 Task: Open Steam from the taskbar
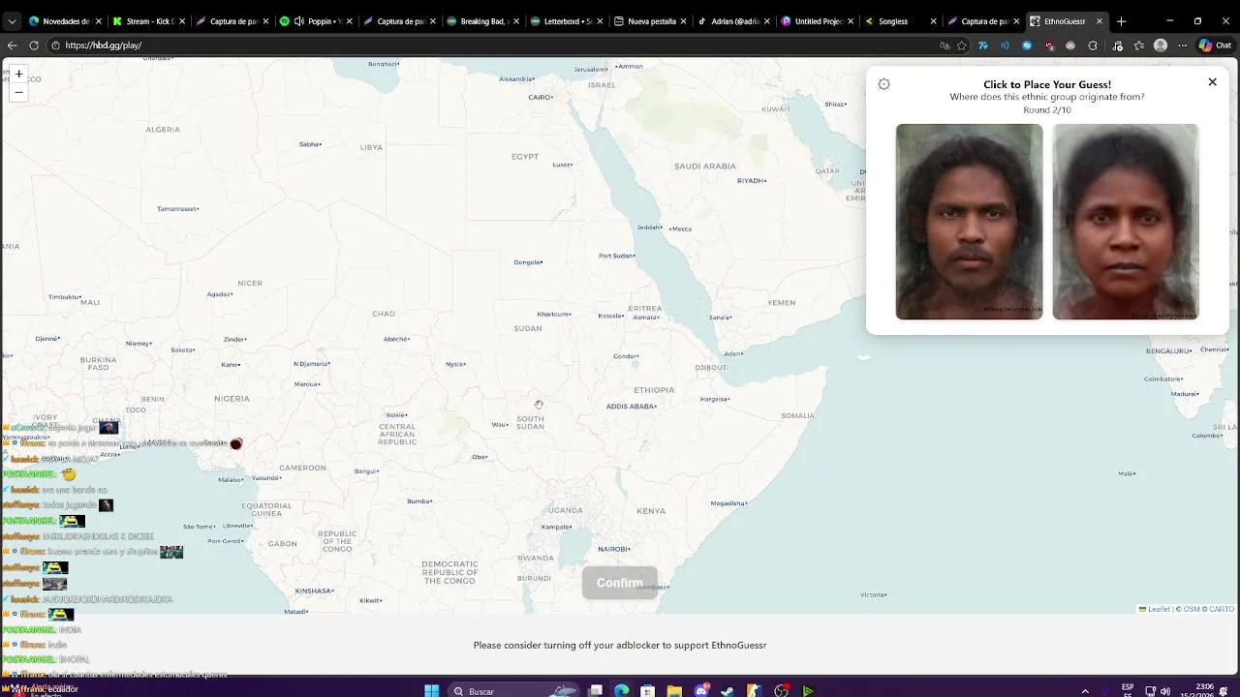pyautogui.click(x=728, y=691)
